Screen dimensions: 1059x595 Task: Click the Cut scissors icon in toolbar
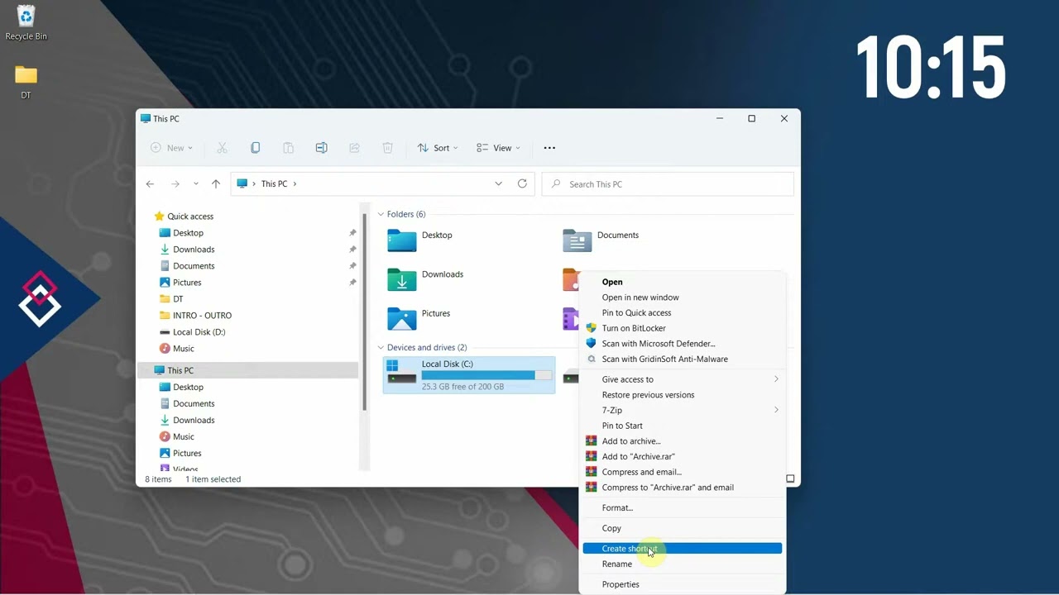click(222, 148)
